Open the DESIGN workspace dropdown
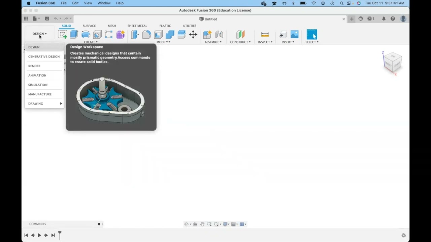431x242 pixels. click(39, 34)
